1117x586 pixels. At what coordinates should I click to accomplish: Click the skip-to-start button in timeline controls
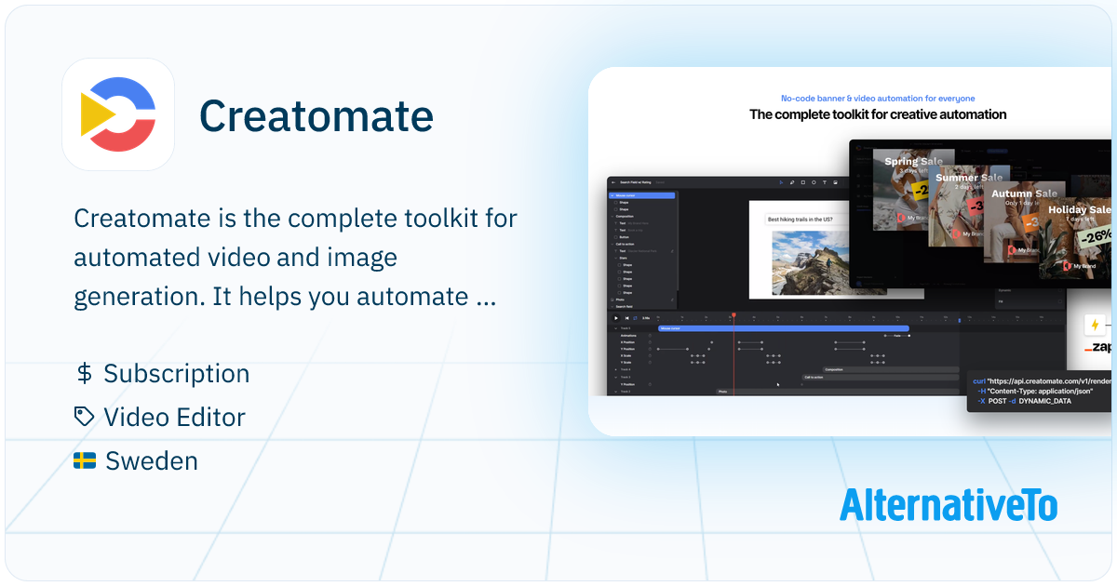coord(626,318)
